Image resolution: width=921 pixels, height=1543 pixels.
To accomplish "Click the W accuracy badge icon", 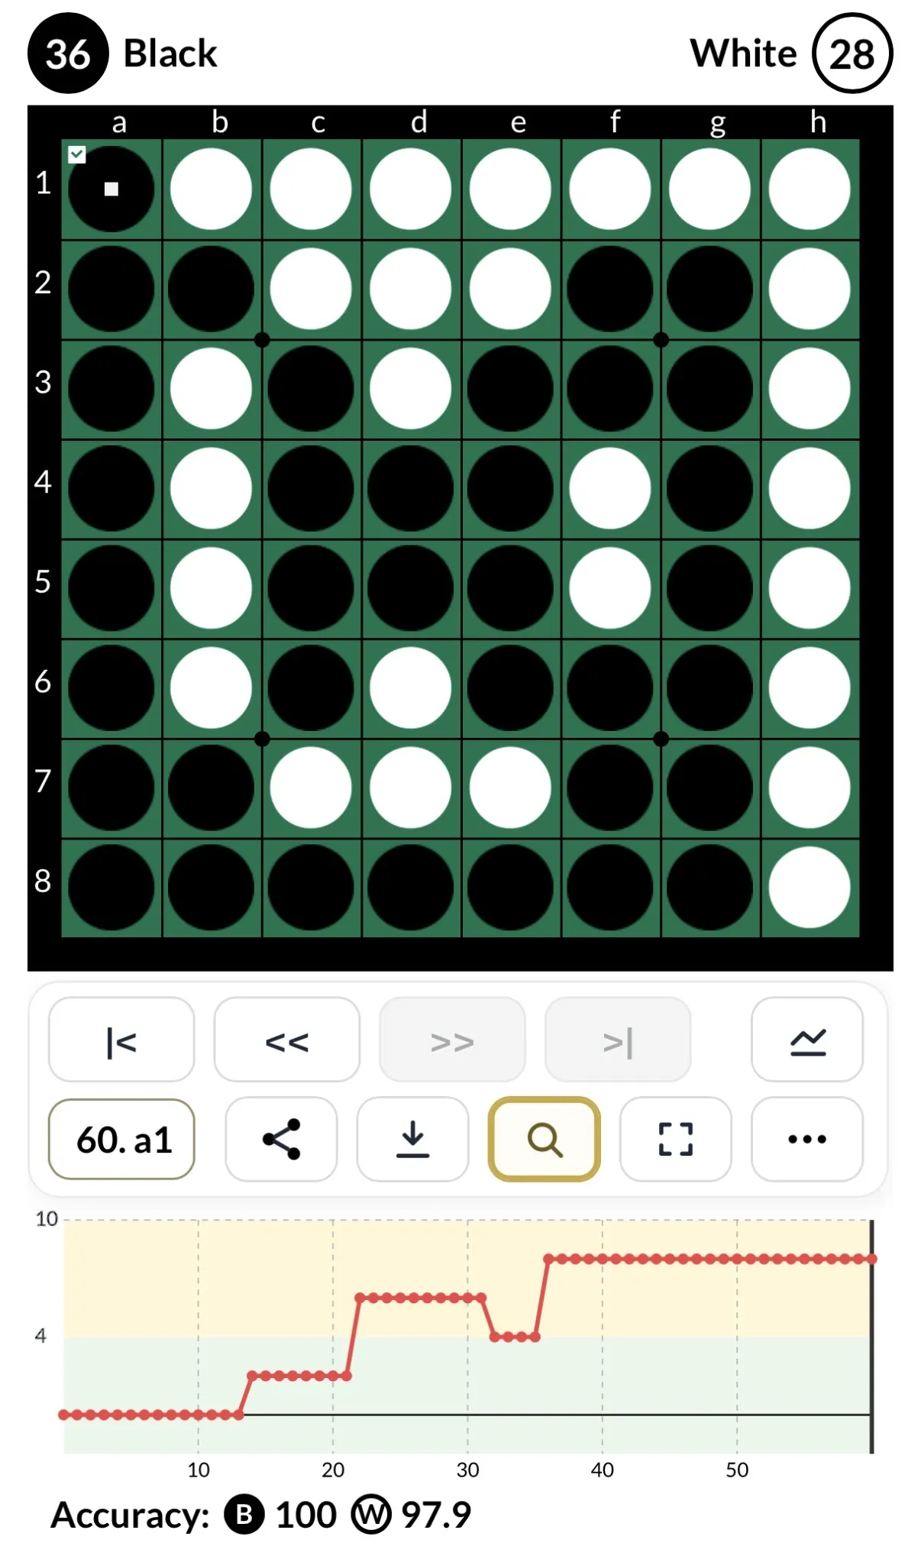I will (x=371, y=1515).
